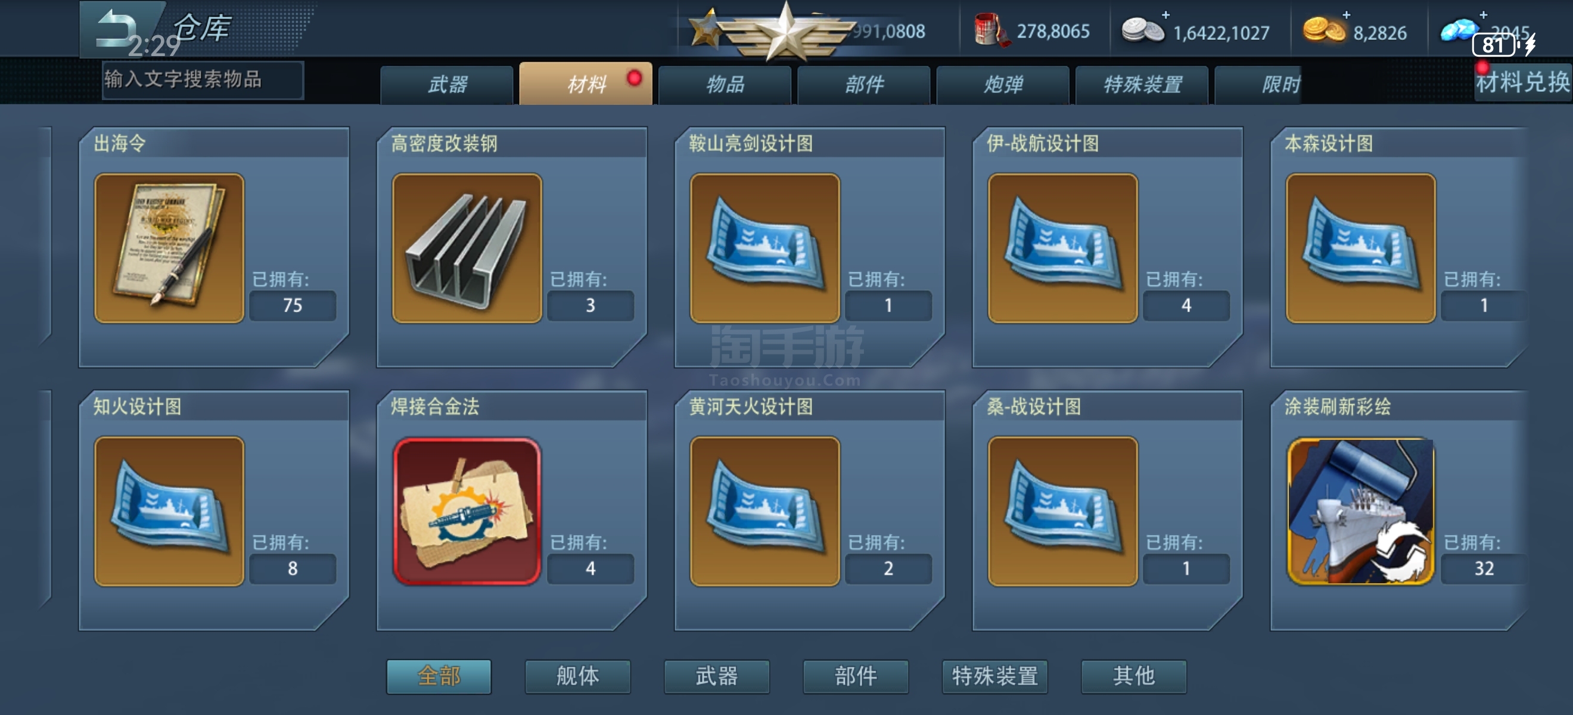Switch to the 物品 tab
Image resolution: width=1573 pixels, height=715 pixels.
725,85
